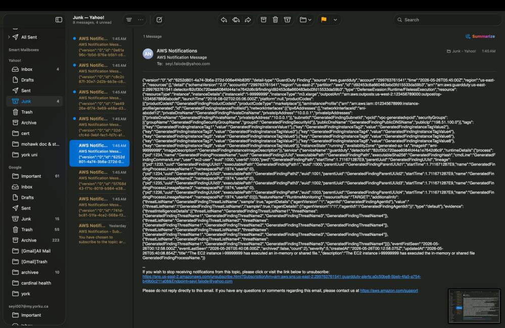Open Google Important folder
Viewport: 505px width, 328px height.
(34, 176)
